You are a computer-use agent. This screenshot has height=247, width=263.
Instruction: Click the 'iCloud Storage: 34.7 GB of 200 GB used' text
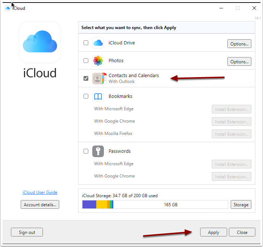coord(120,196)
